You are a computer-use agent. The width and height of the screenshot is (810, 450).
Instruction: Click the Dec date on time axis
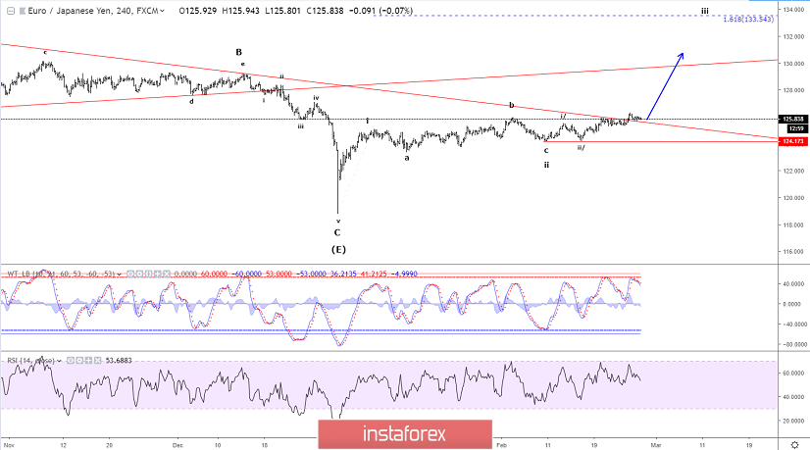(x=178, y=444)
